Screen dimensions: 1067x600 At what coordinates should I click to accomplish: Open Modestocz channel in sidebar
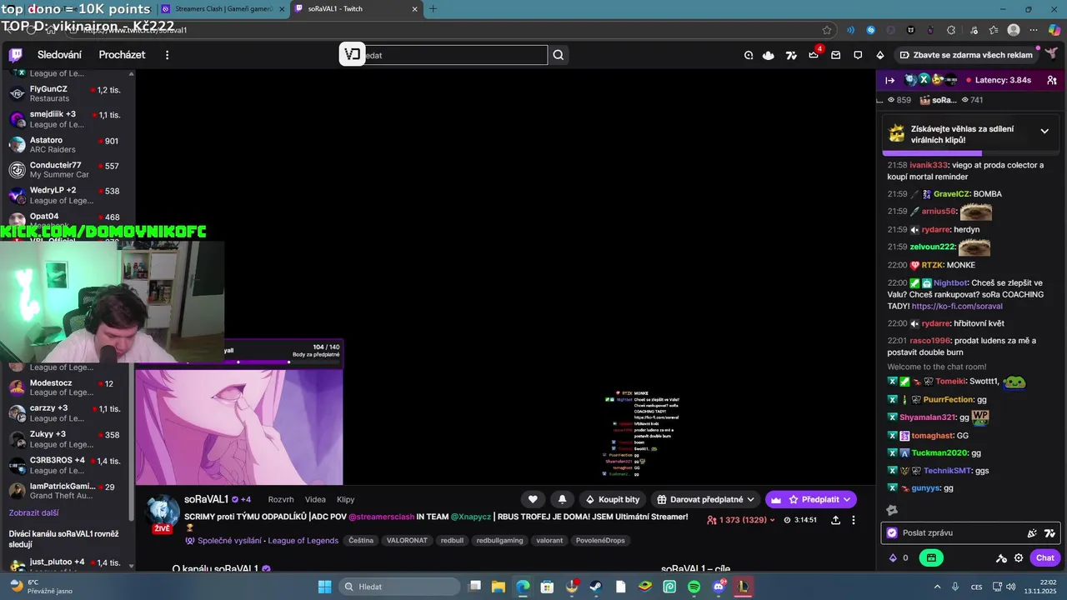(67, 387)
